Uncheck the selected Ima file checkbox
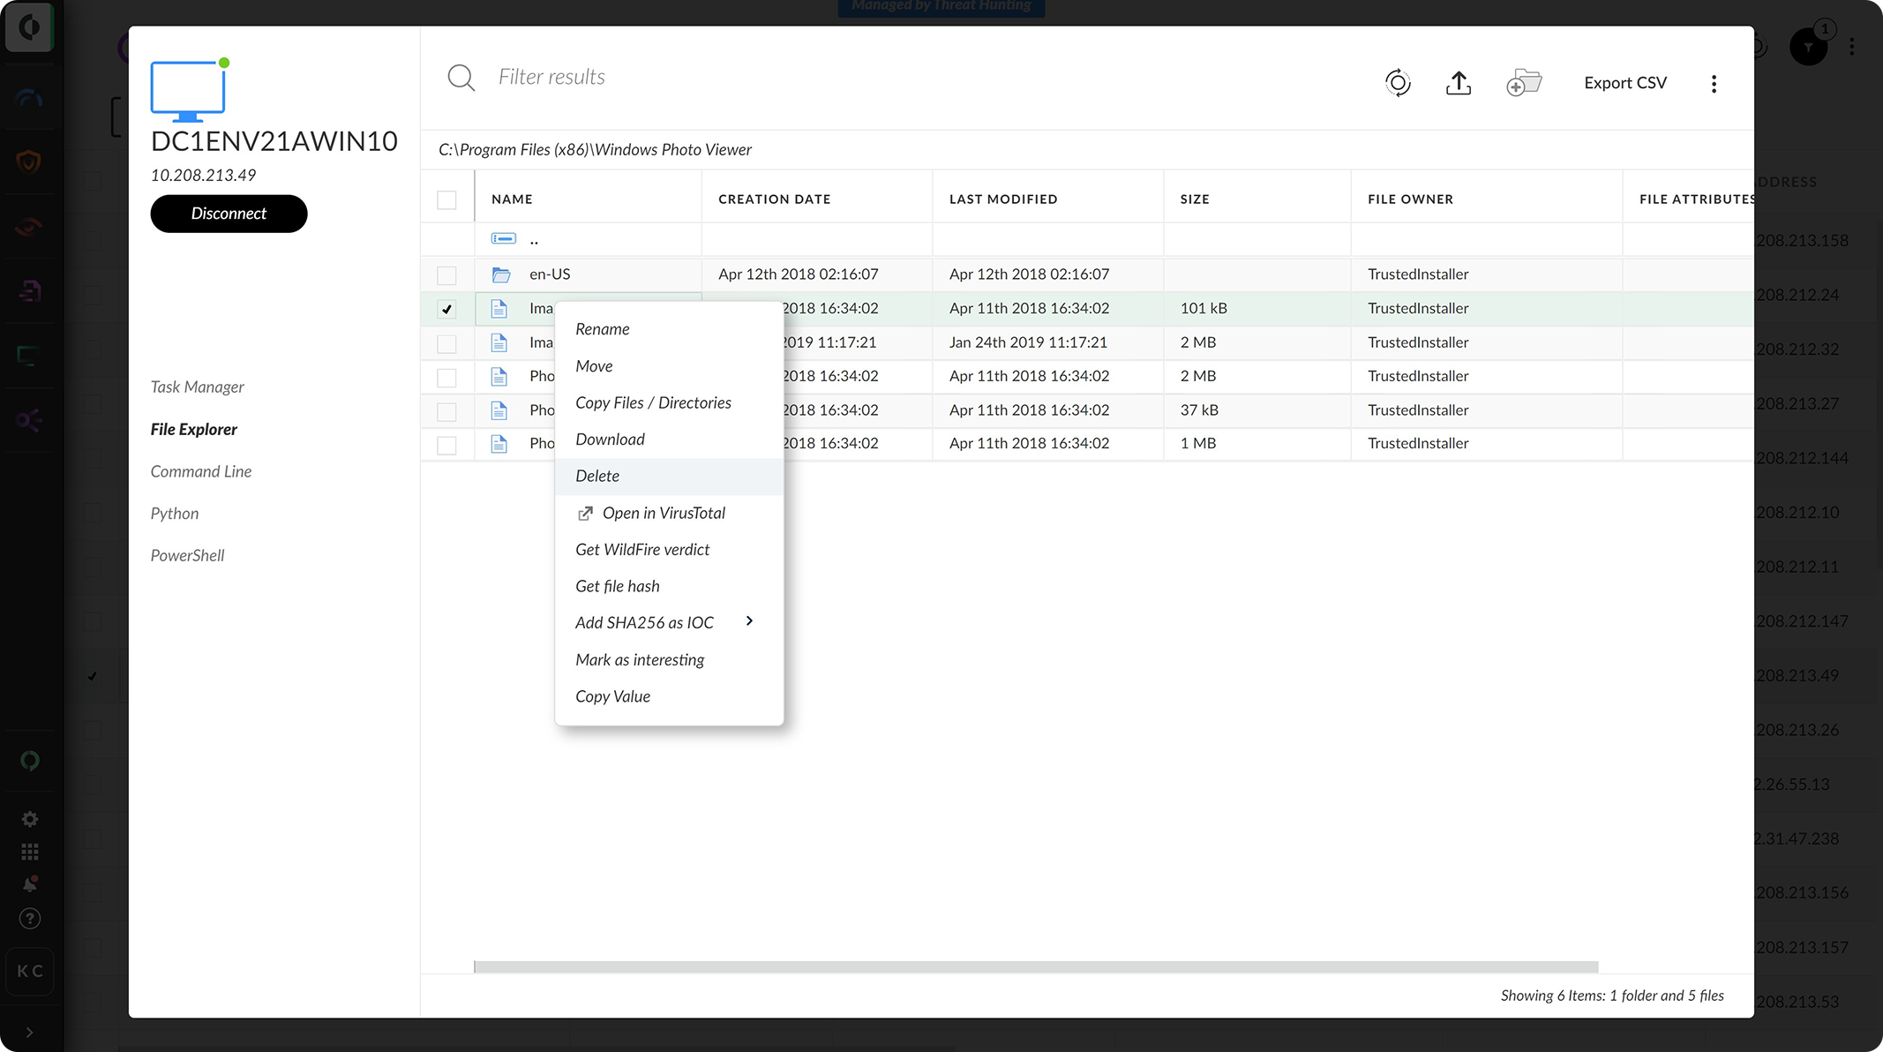 point(446,309)
